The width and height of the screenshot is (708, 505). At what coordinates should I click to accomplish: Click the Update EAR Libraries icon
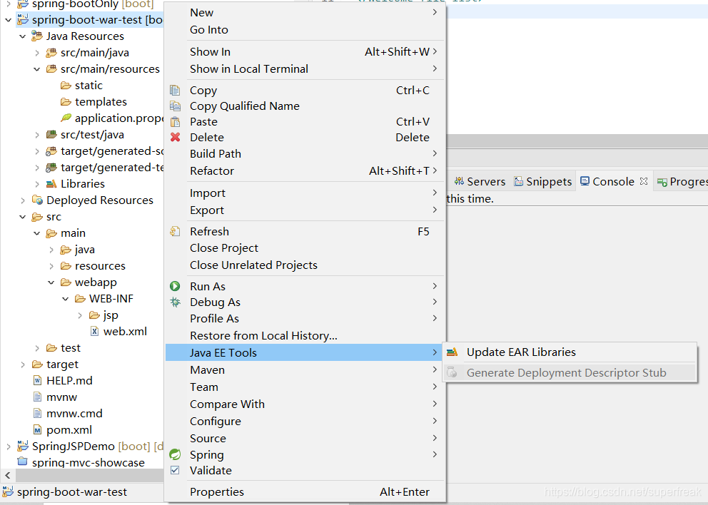coord(452,352)
